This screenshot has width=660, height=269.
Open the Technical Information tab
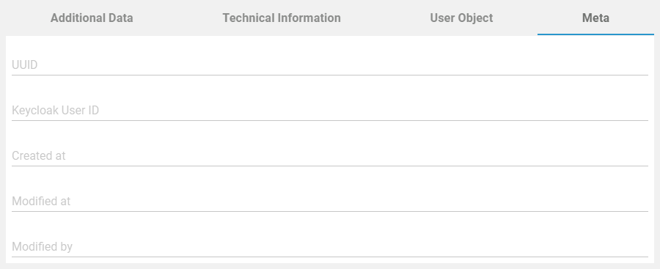coord(282,18)
